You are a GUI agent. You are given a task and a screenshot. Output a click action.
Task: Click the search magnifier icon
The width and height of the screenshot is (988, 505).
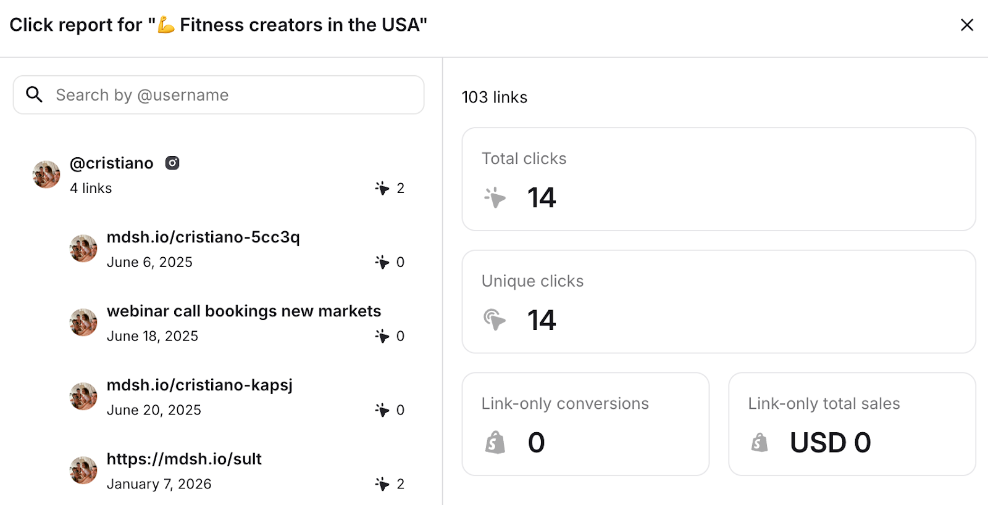[35, 94]
